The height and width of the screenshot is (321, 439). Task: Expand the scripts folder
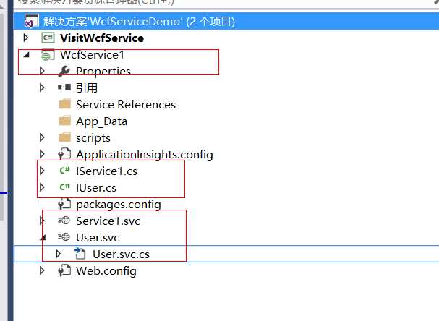(x=42, y=137)
